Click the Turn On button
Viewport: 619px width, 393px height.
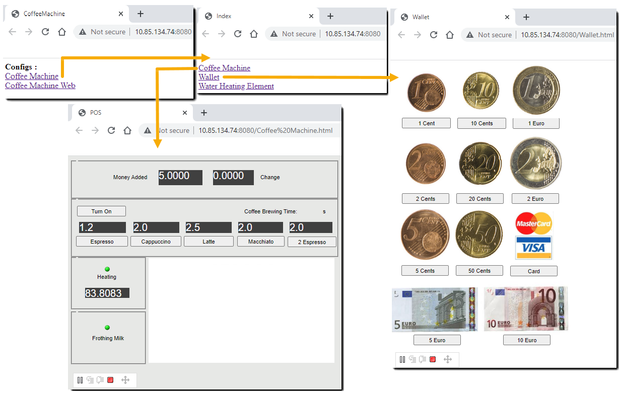pyautogui.click(x=101, y=211)
